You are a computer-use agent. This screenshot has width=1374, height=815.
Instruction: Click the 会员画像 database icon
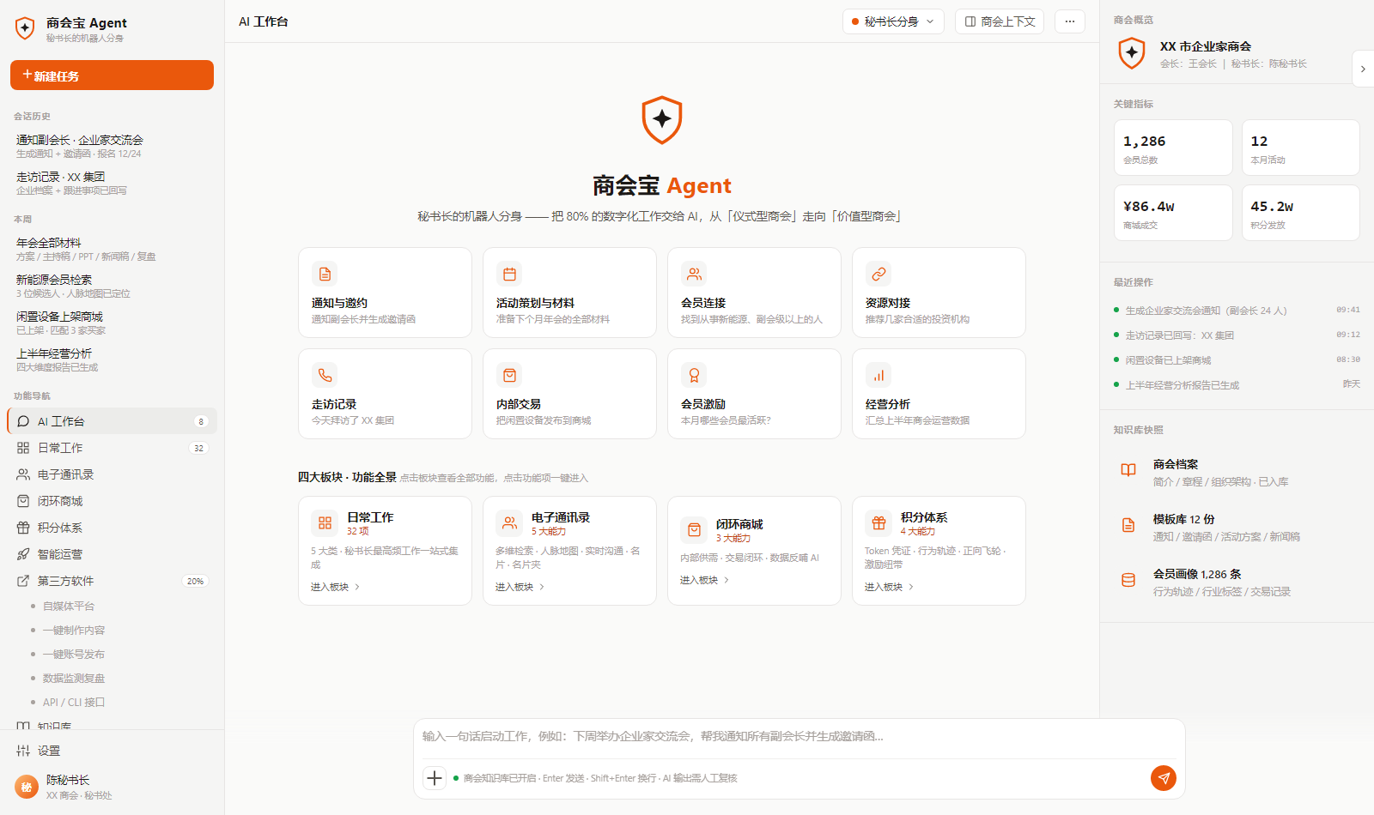click(1128, 580)
